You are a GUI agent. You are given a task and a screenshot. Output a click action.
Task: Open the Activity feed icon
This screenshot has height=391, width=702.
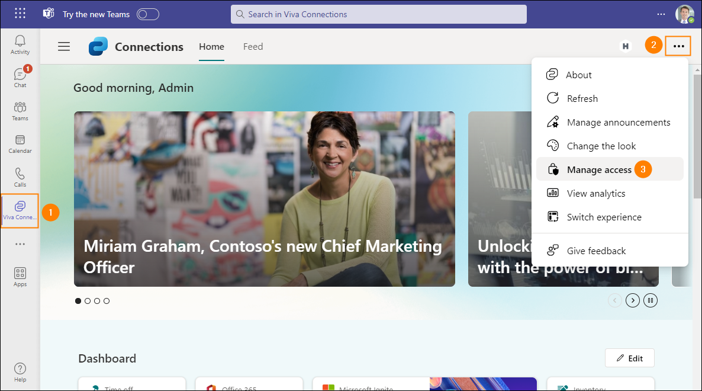tap(20, 43)
